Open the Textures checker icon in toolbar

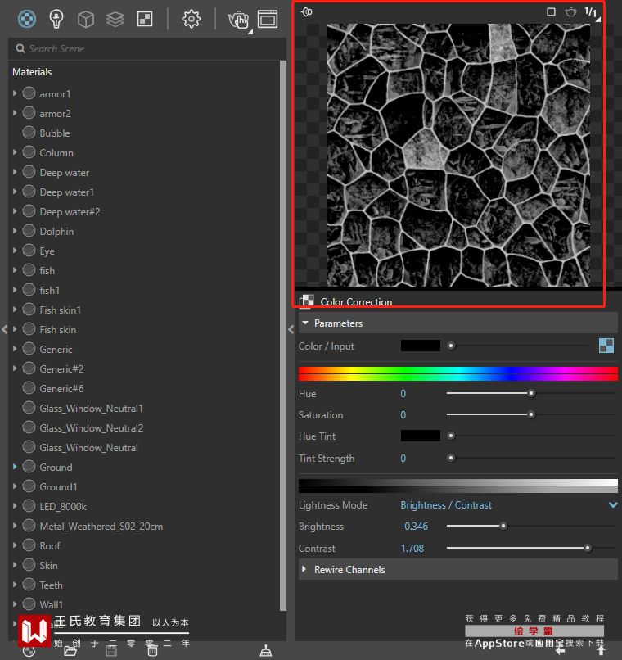[x=144, y=18]
